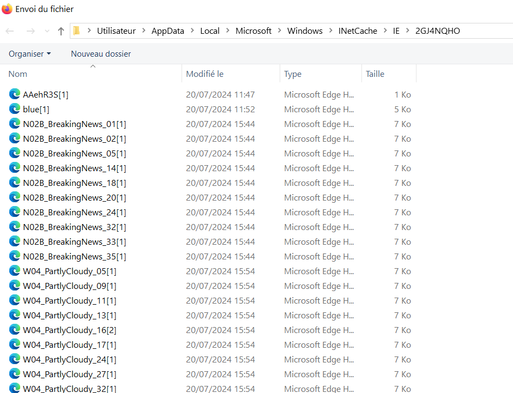Click Edge icon of N02B_BreakingNews_02[1]
Screen dimensions: 513x393
(x=15, y=138)
